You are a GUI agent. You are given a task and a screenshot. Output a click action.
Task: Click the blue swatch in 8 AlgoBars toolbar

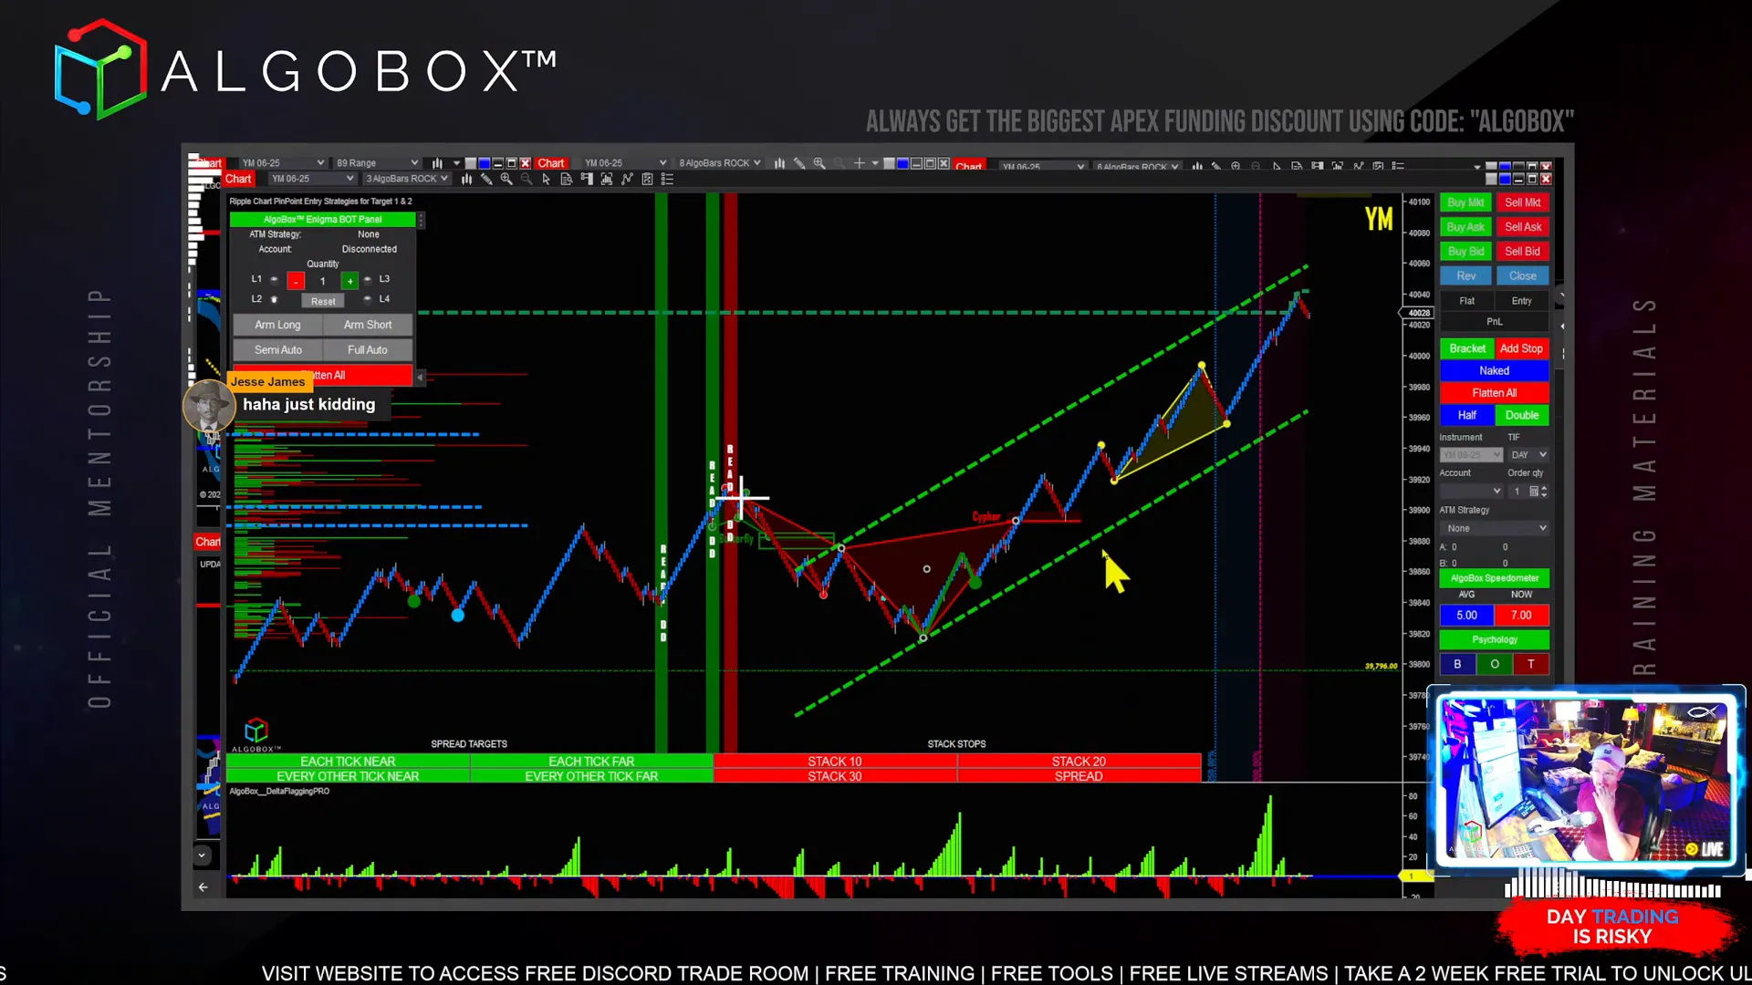[x=902, y=164]
